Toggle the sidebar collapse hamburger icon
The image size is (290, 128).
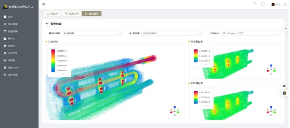(43, 4)
